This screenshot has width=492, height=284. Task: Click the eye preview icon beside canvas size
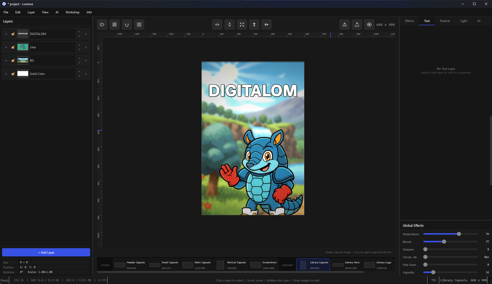[x=369, y=24]
